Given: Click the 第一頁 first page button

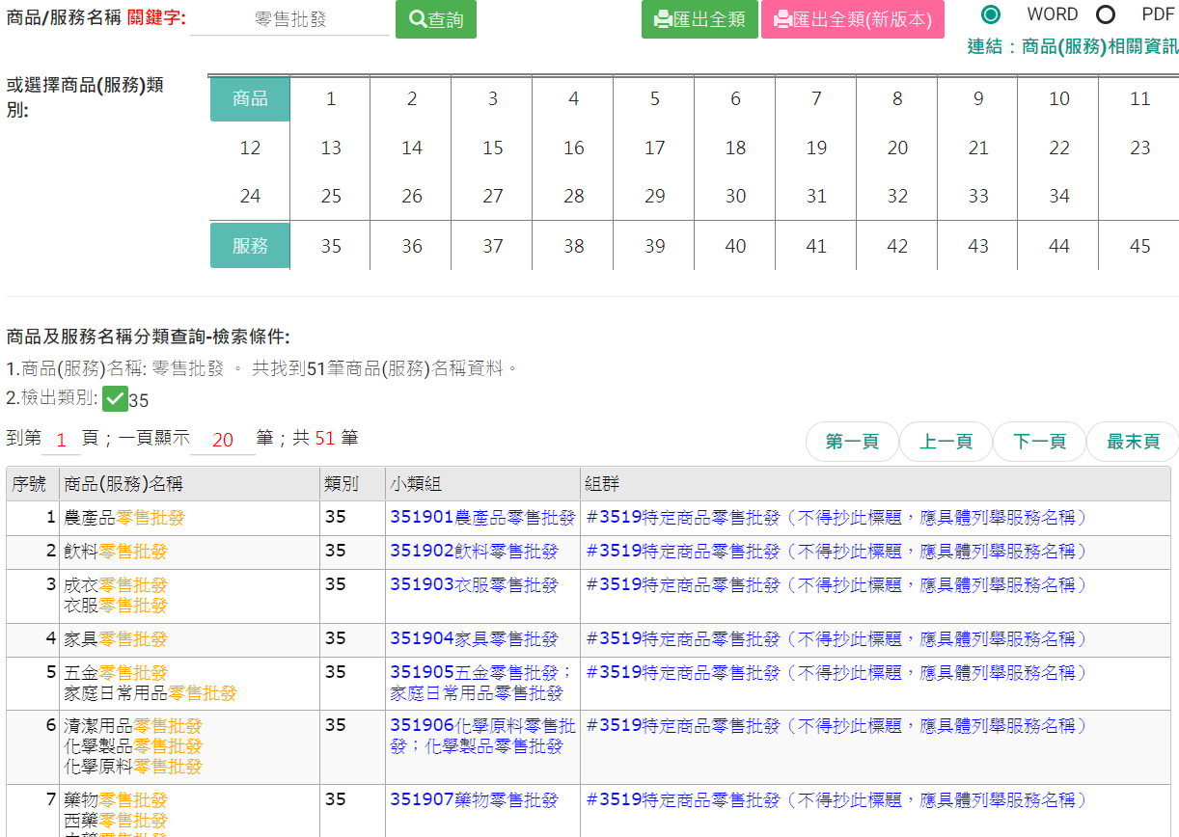Looking at the screenshot, I should pyautogui.click(x=852, y=442).
